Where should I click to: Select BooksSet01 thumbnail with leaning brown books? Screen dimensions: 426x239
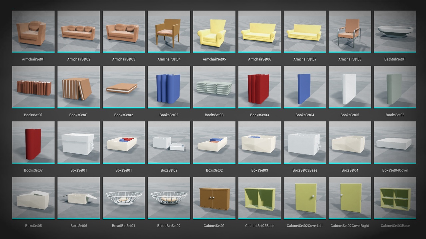coord(79,87)
